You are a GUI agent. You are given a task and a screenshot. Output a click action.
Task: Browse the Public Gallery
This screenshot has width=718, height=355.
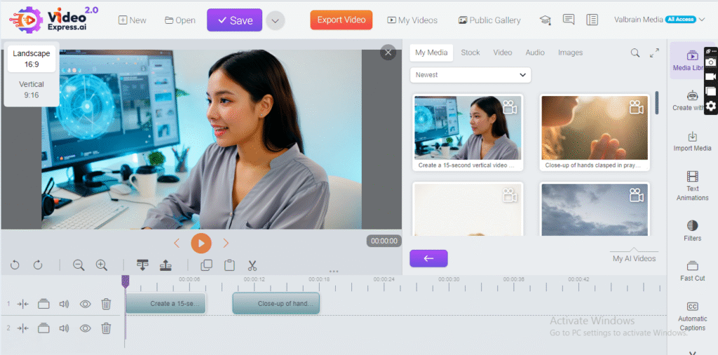[x=489, y=20]
